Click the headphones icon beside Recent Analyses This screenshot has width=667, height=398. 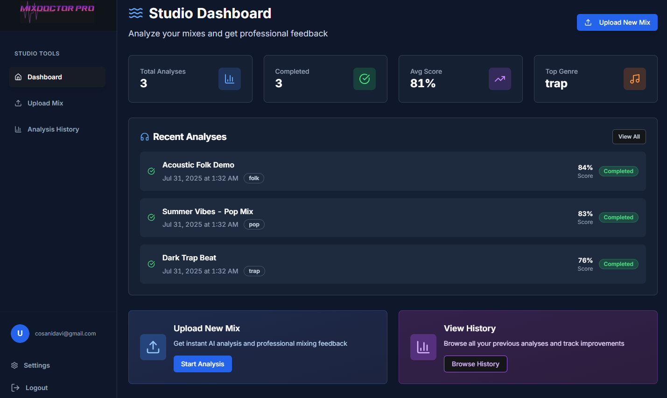(x=145, y=137)
